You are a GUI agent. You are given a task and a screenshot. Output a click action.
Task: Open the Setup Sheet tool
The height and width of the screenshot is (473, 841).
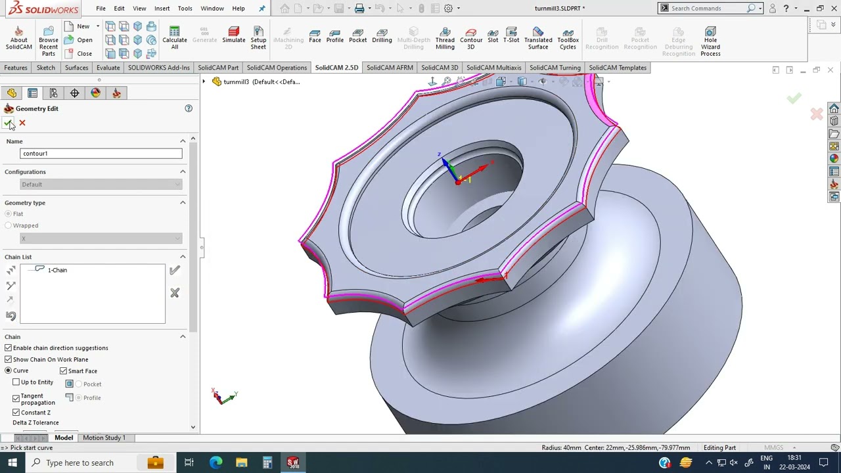point(258,39)
